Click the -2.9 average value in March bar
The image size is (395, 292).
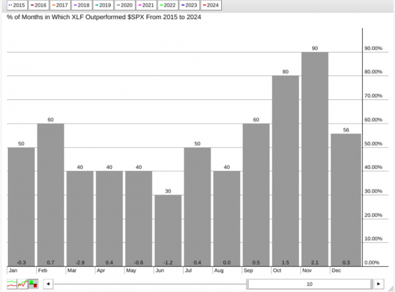pos(80,262)
